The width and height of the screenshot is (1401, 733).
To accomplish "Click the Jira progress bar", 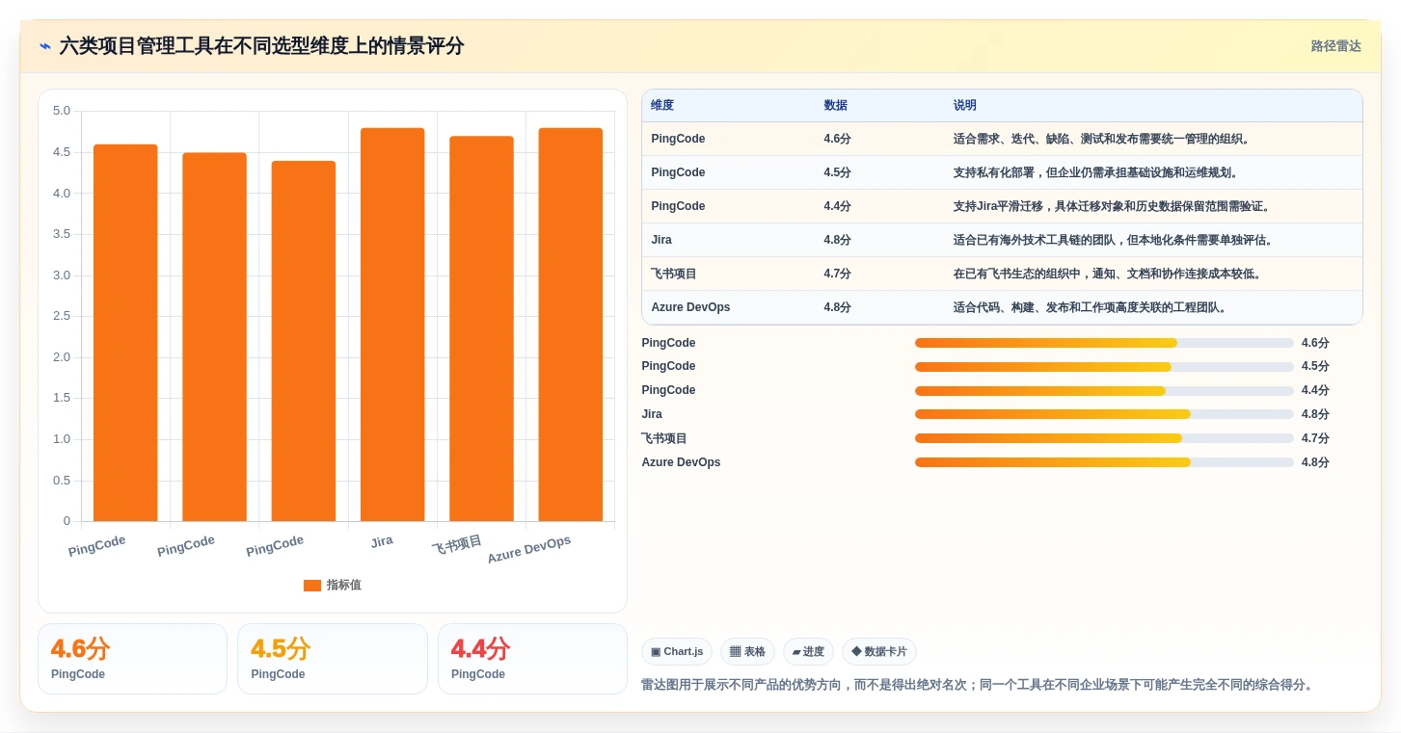I will (1104, 414).
